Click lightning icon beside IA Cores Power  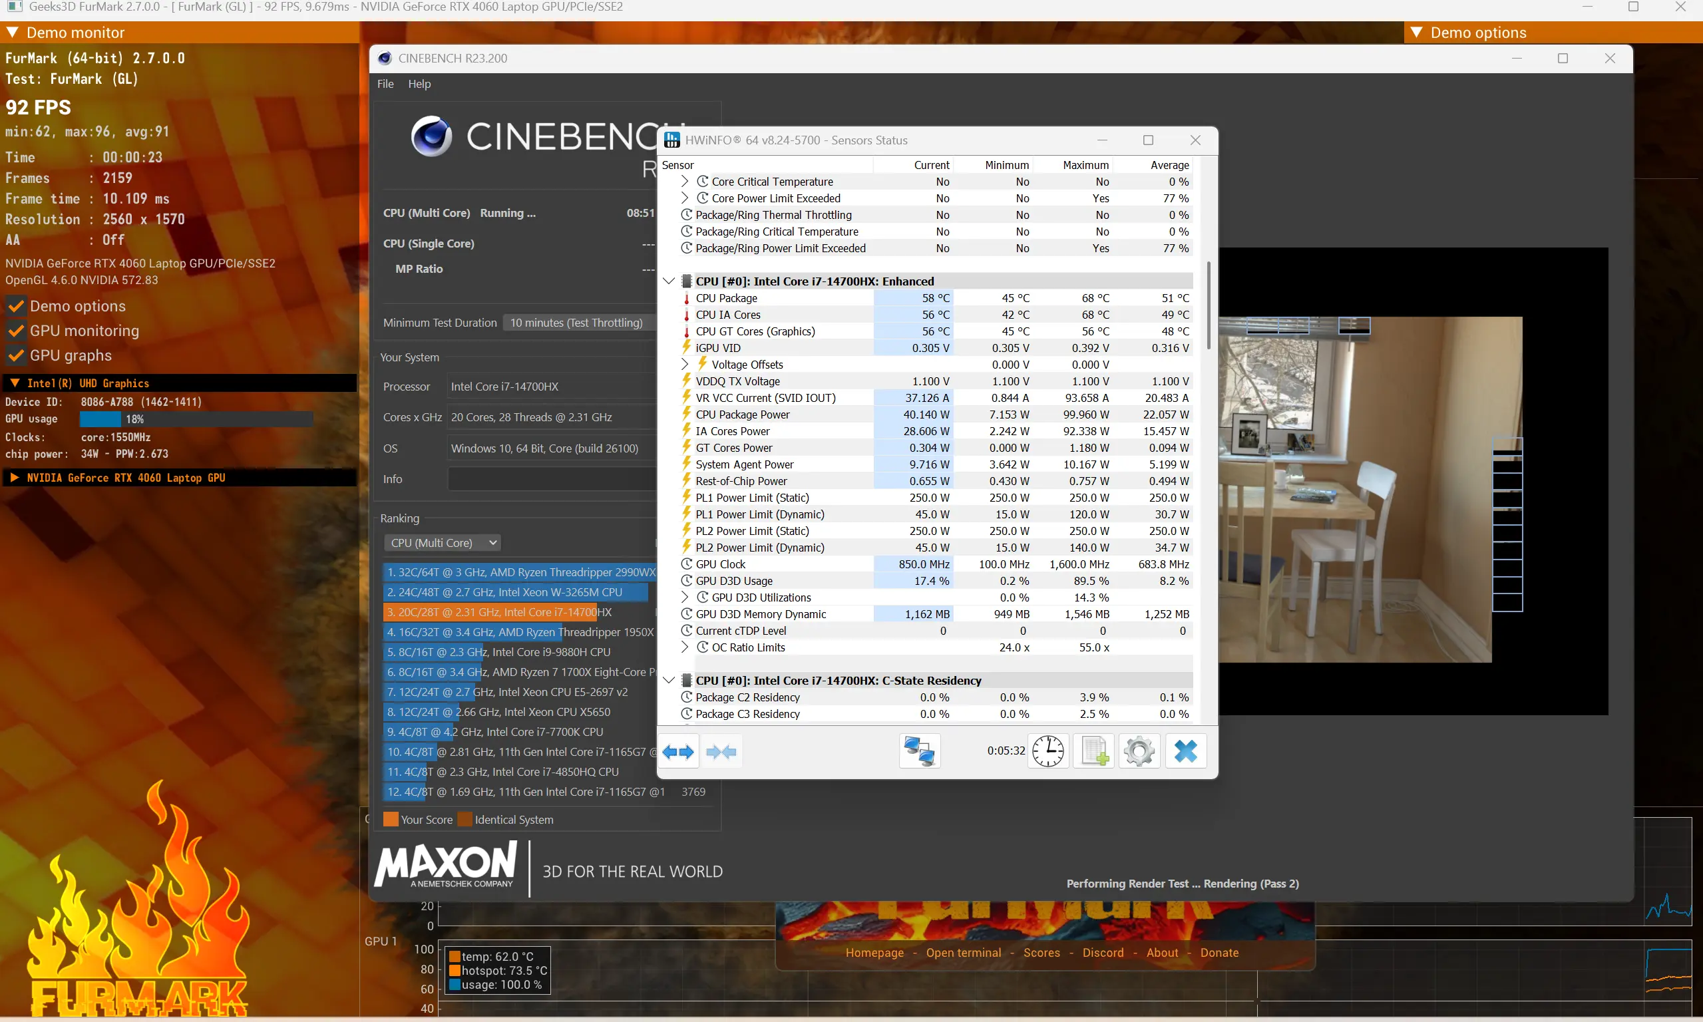[x=686, y=430]
